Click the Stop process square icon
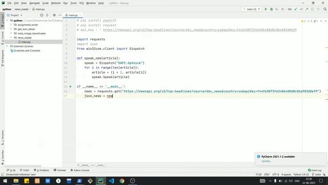 [x=282, y=9]
